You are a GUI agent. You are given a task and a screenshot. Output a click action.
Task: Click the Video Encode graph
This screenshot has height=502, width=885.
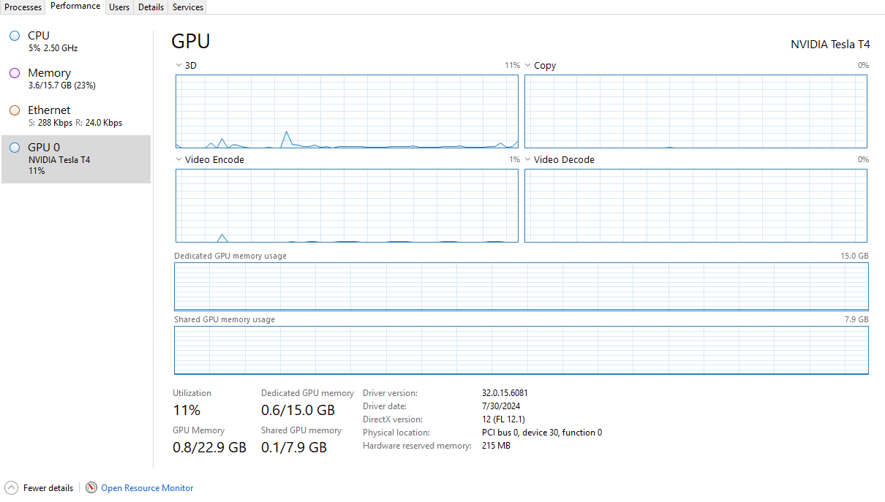347,205
